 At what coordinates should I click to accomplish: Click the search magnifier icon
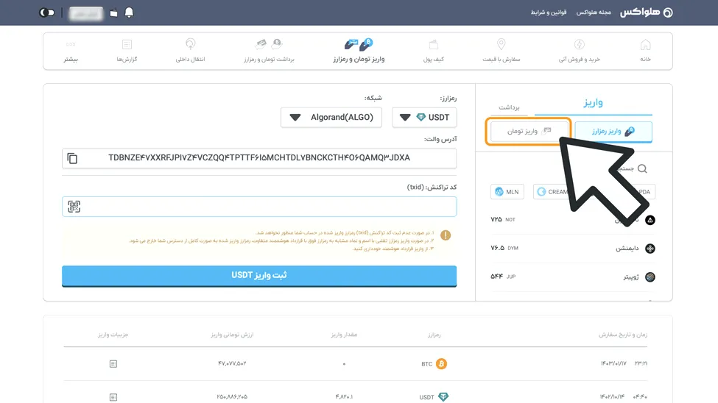642,169
